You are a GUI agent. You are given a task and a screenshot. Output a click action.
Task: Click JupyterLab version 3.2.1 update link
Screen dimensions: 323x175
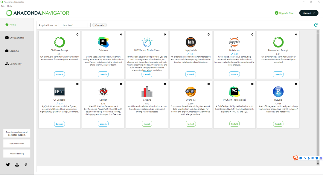pos(191,54)
